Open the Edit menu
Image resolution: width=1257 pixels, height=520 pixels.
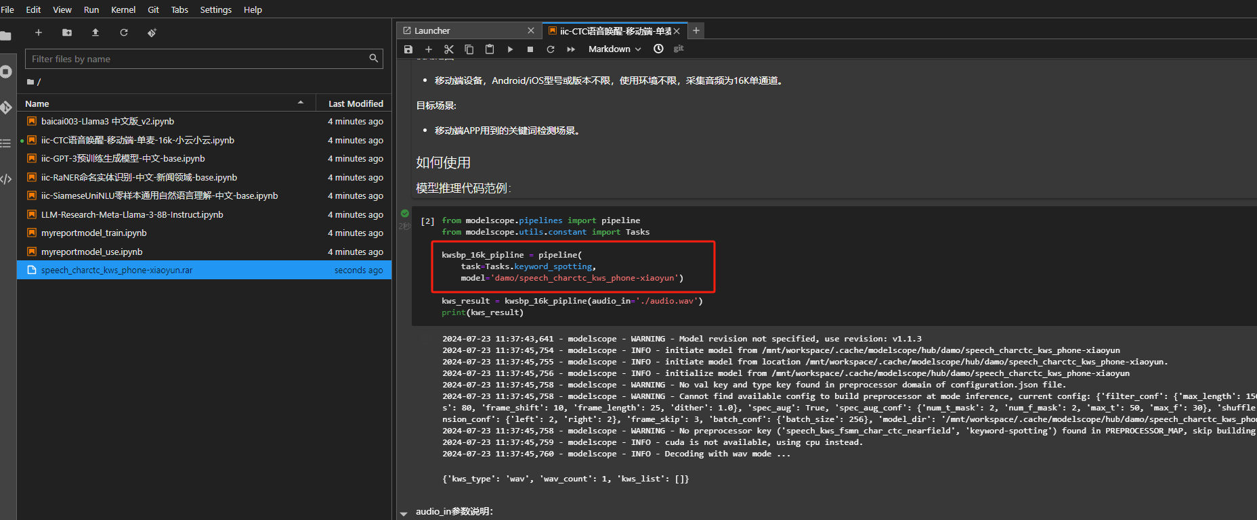[33, 9]
